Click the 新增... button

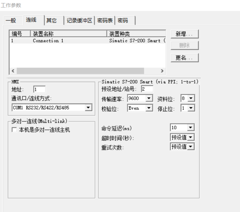point(184,34)
